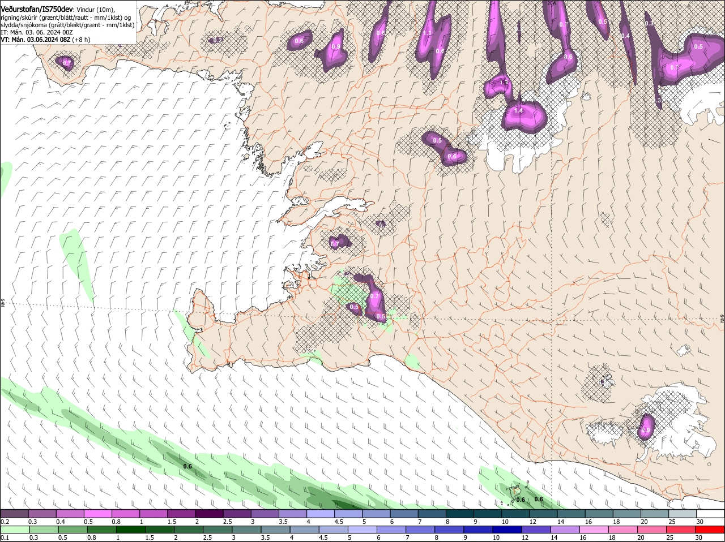Pick the rain legend swatch starting at 3

tap(248, 530)
